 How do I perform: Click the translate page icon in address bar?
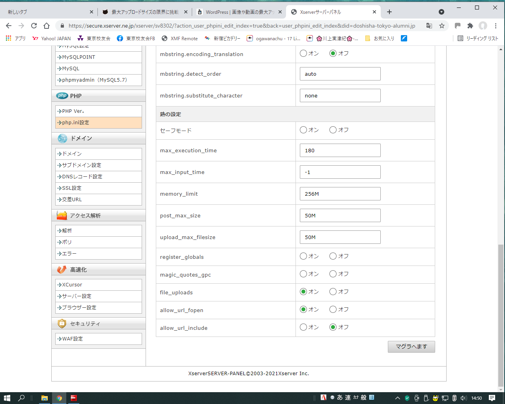point(429,26)
